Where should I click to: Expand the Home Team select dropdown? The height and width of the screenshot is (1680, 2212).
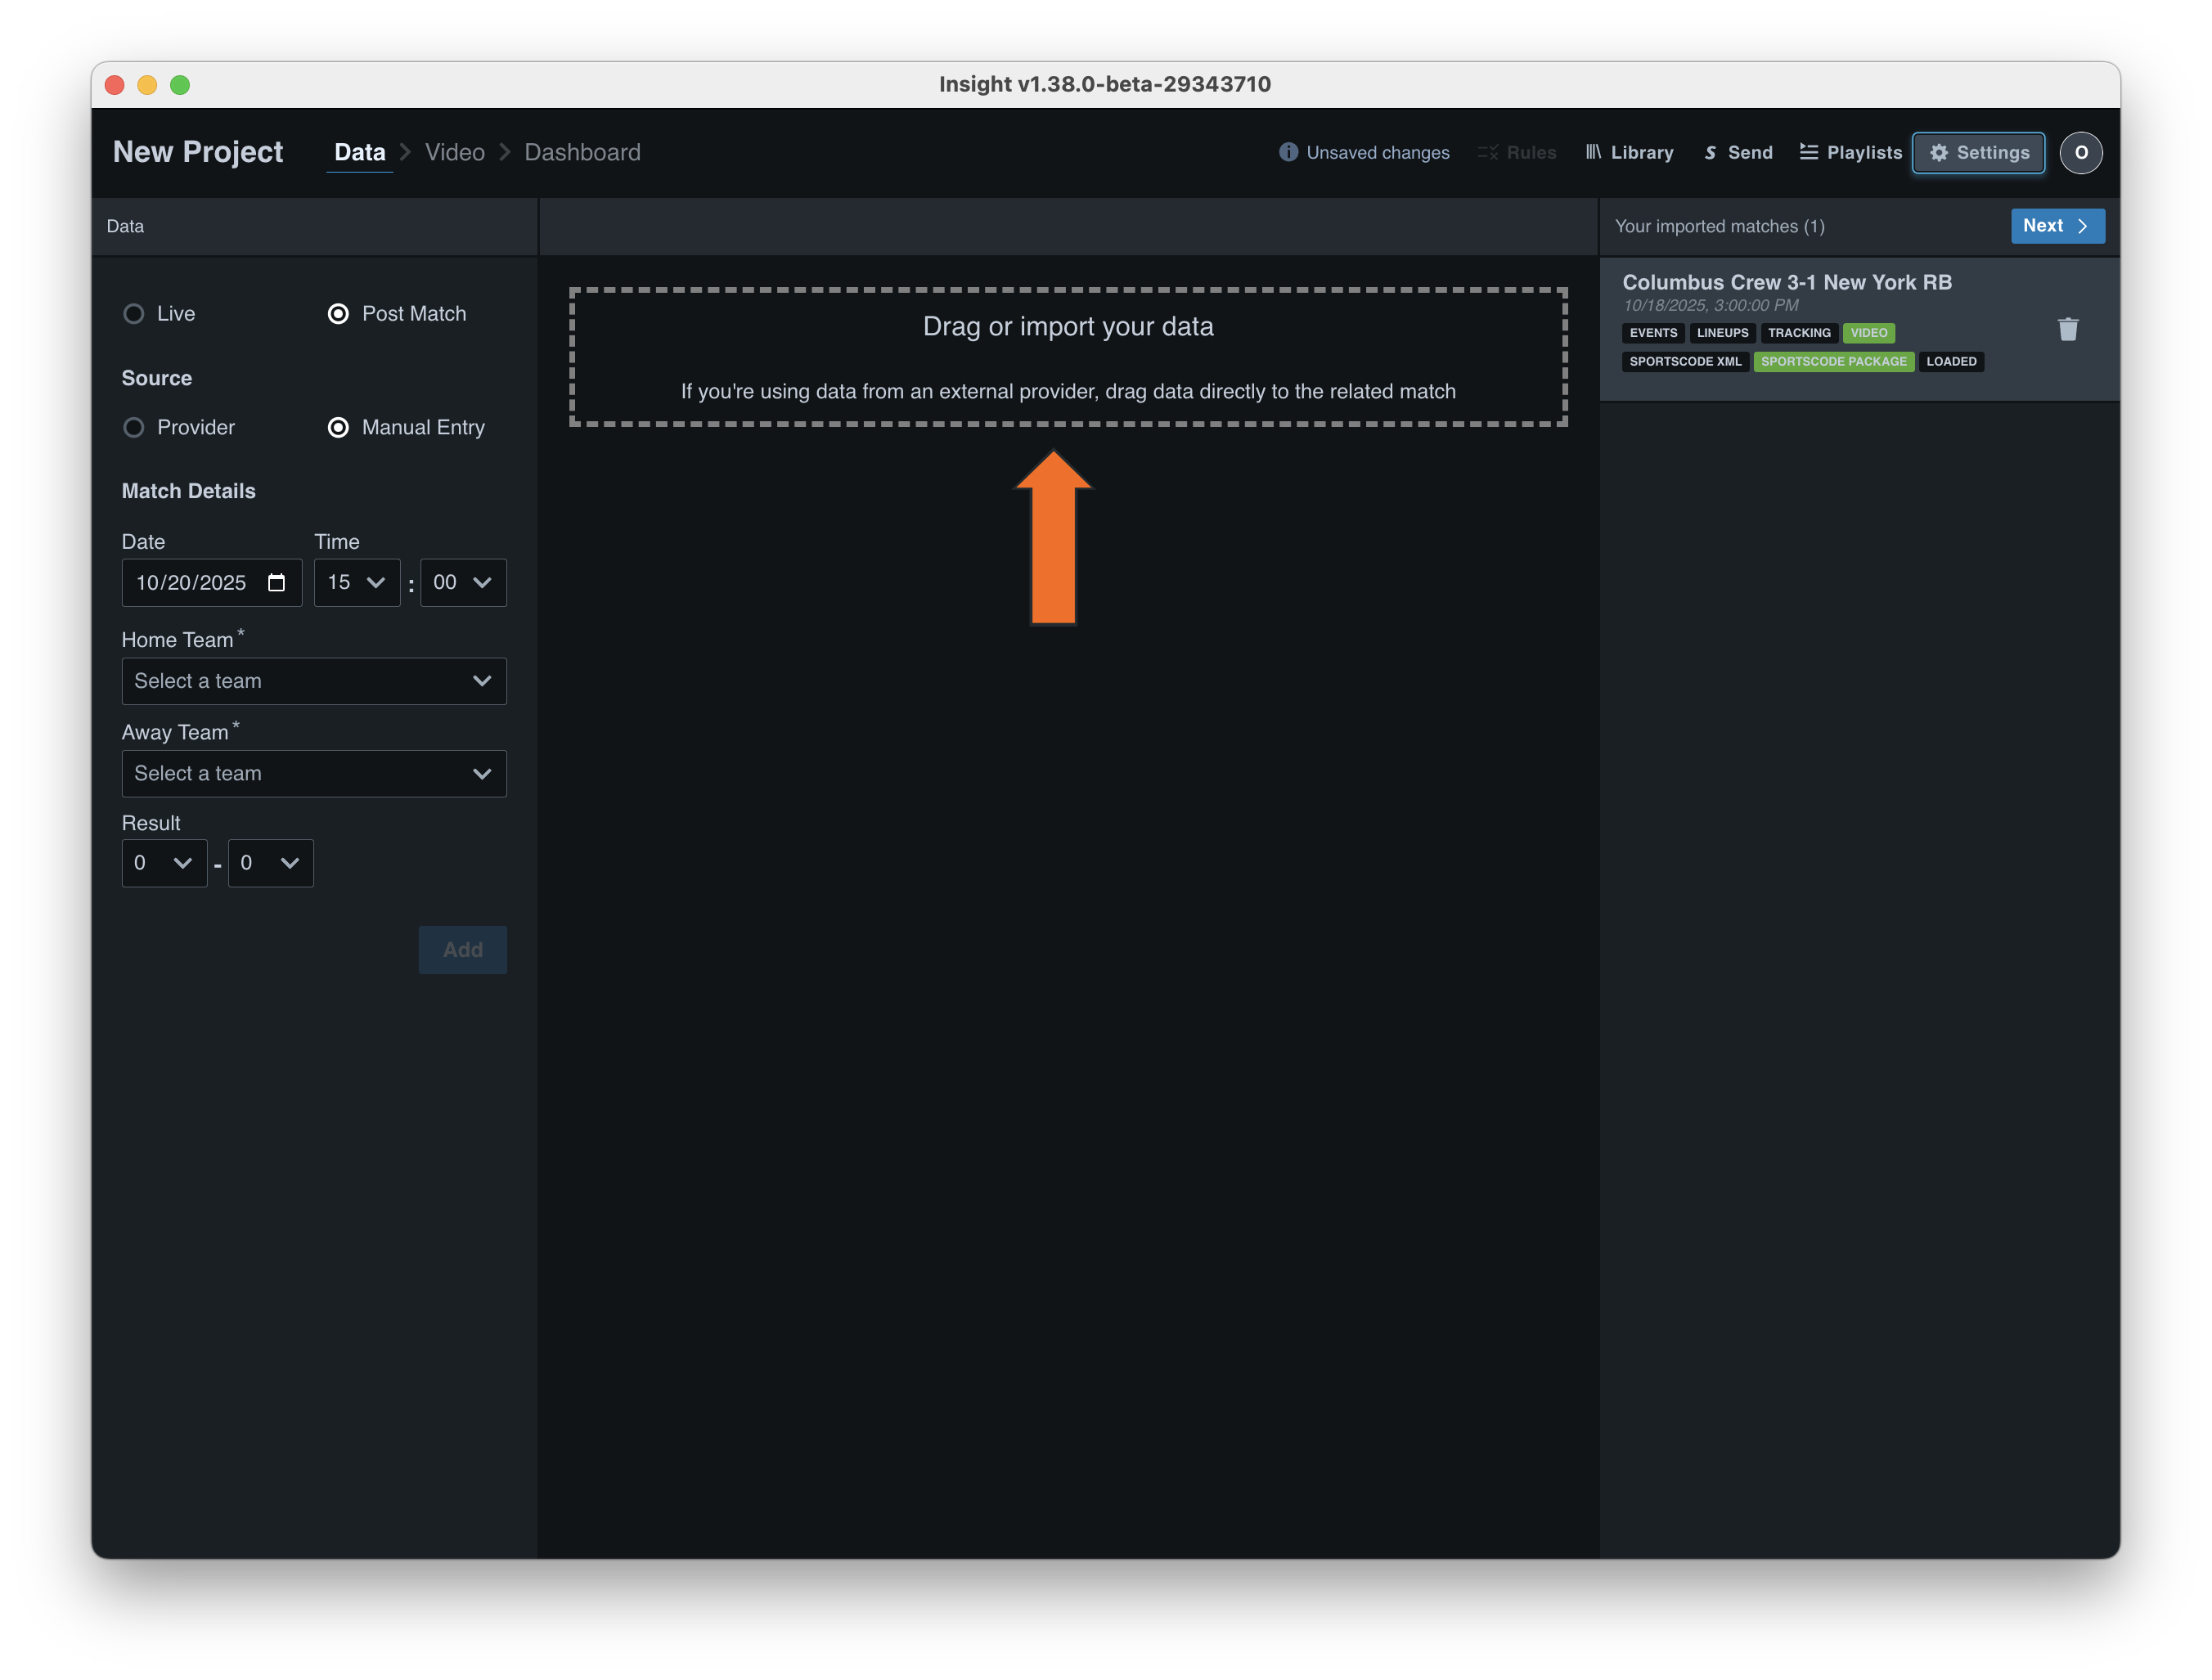click(x=314, y=681)
